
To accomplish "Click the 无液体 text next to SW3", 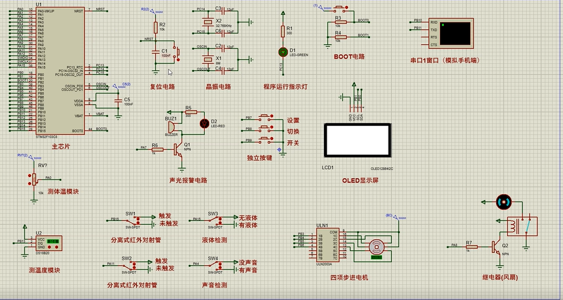I will click(x=248, y=218).
